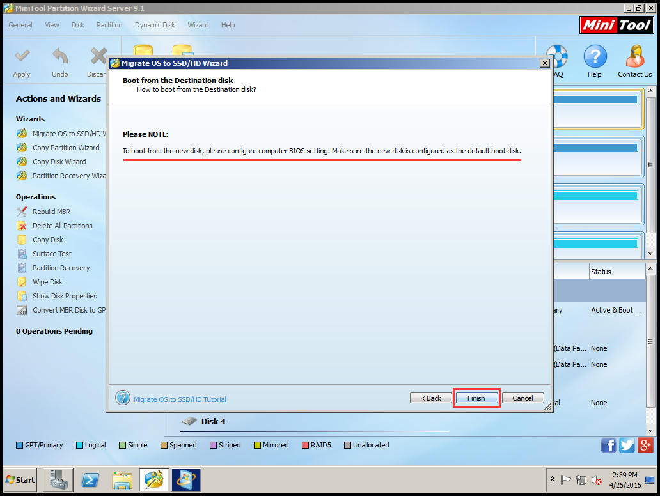Click the Unallocated legend color box
Image resolution: width=660 pixels, height=496 pixels.
click(348, 445)
